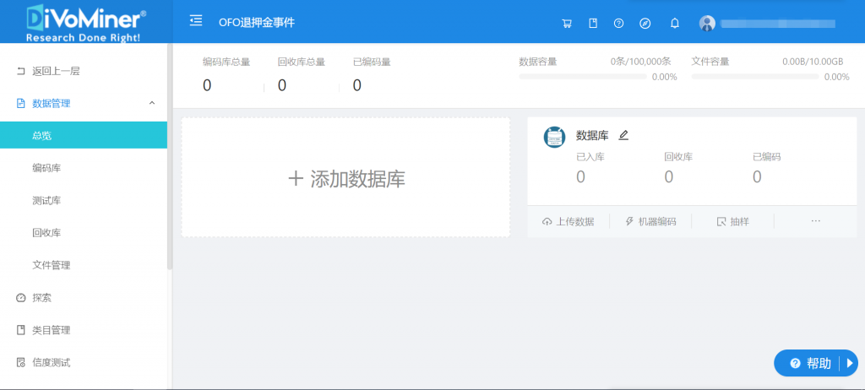This screenshot has height=390, width=865.
Task: Click the 已入库 count in database card
Action: (580, 176)
